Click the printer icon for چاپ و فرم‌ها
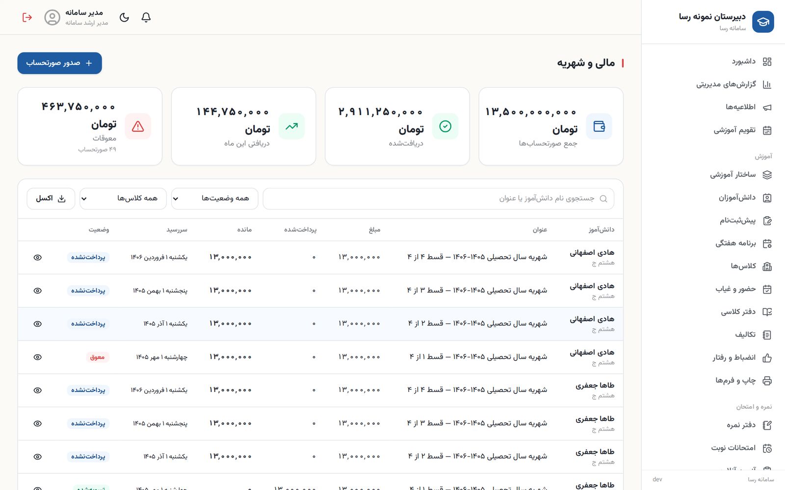Image resolution: width=785 pixels, height=490 pixels. (767, 381)
